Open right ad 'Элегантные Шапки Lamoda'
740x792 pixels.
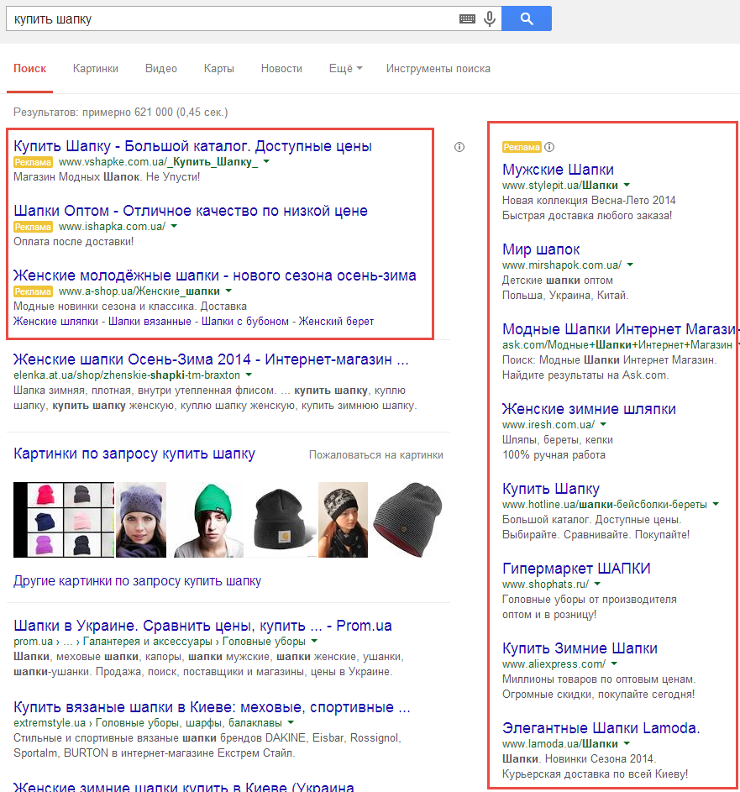601,728
